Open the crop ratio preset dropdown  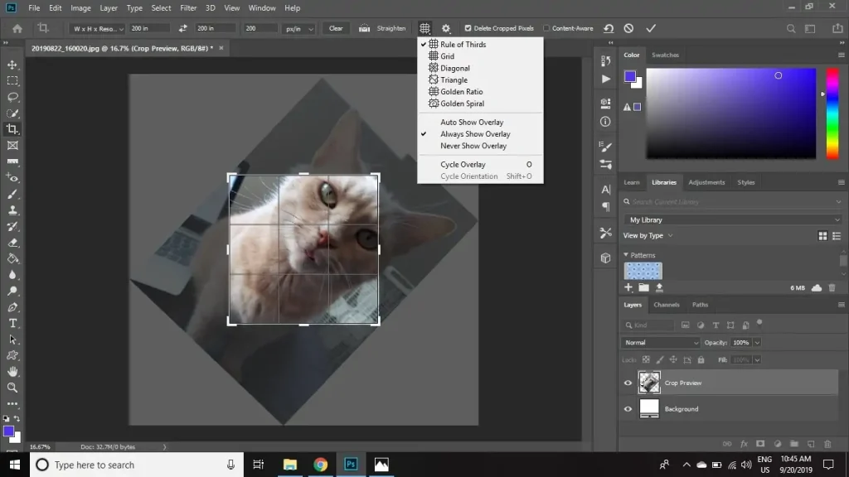tap(98, 28)
